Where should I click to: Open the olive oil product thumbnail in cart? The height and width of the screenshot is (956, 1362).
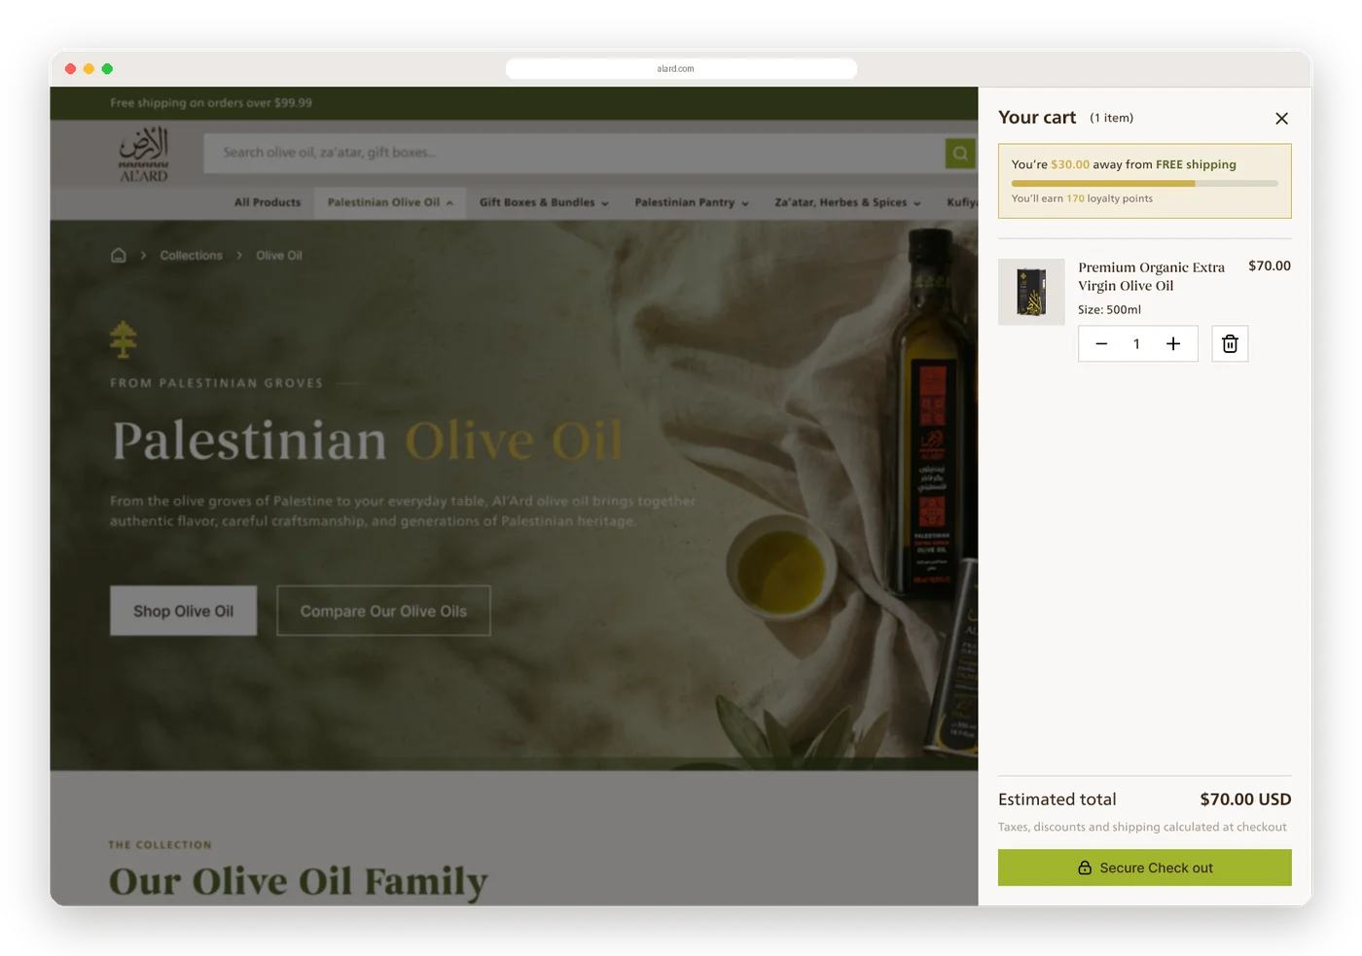tap(1031, 292)
